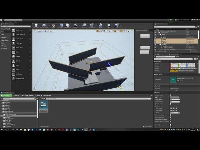
Task: Select the Lights category in Place Actors
Action: (2, 35)
